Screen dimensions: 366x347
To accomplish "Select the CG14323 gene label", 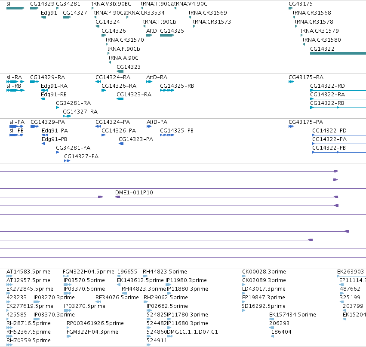I will coord(129,67).
